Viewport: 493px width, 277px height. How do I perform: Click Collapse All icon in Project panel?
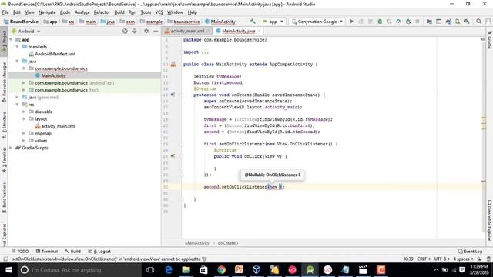tap(135, 31)
